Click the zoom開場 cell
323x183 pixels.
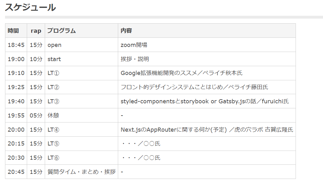tap(134, 45)
